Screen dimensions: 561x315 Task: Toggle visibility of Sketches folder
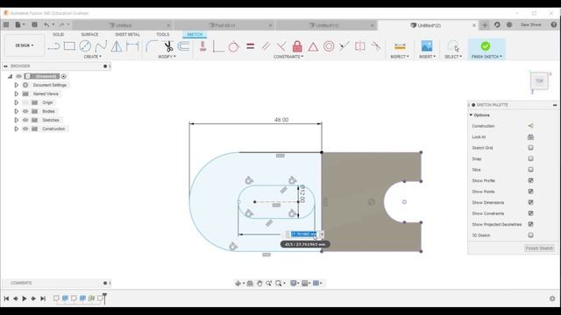point(25,120)
